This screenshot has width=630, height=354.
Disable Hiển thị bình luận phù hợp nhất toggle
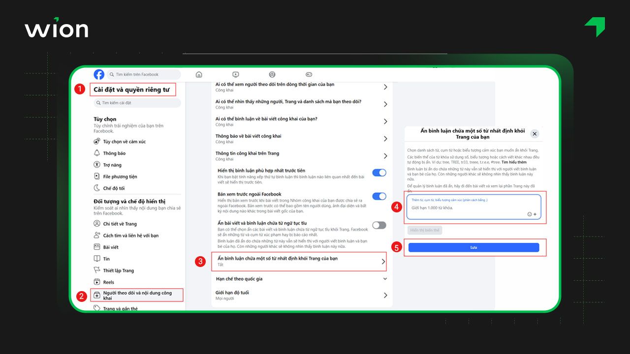point(379,173)
